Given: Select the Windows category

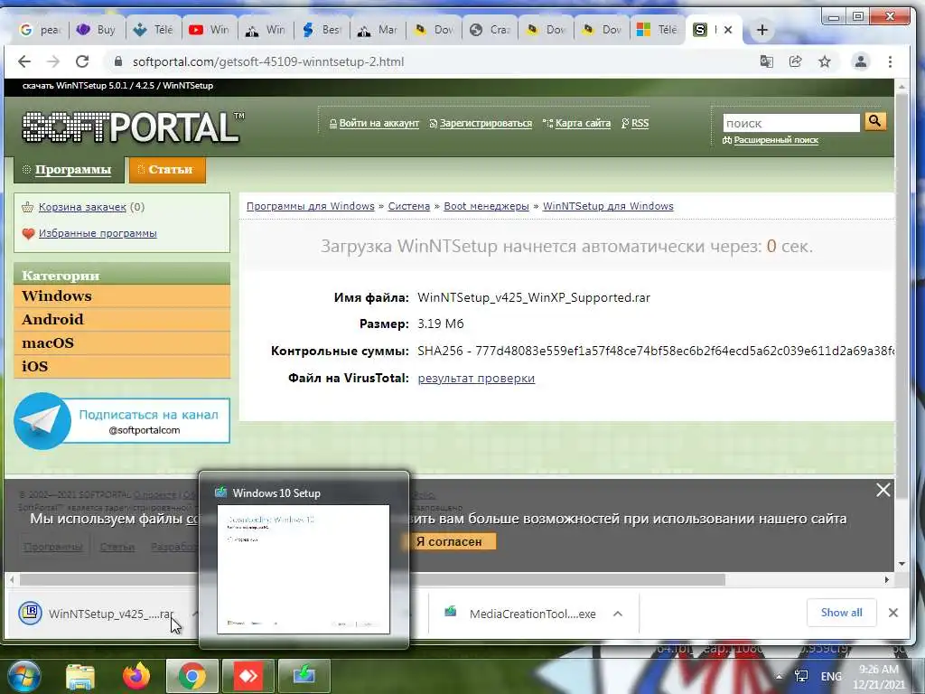Looking at the screenshot, I should (122, 295).
